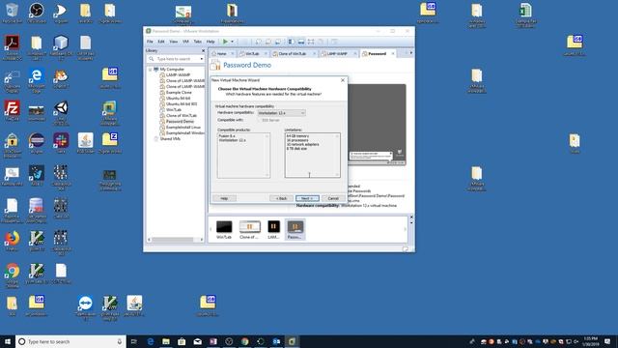Open the VM menu
Viewport: 618px width, 348px height.
tap(185, 42)
